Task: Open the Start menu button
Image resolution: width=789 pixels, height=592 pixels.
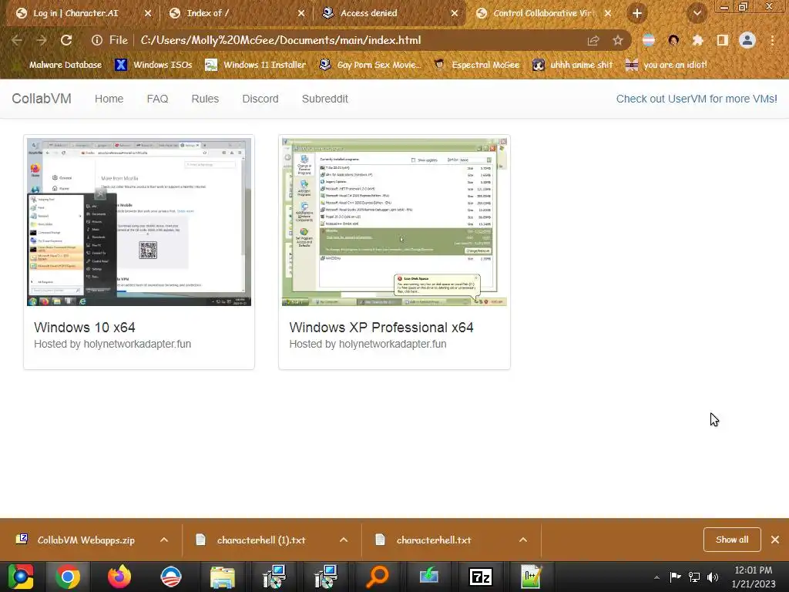Action: click(x=21, y=577)
